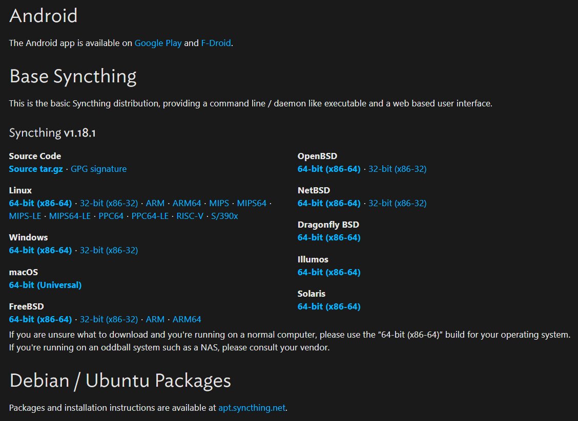This screenshot has height=421, width=578.
Task: Open the F-Droid link
Action: [216, 43]
